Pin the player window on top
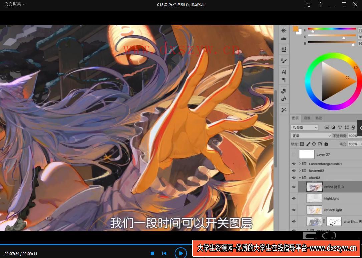 [321, 4]
